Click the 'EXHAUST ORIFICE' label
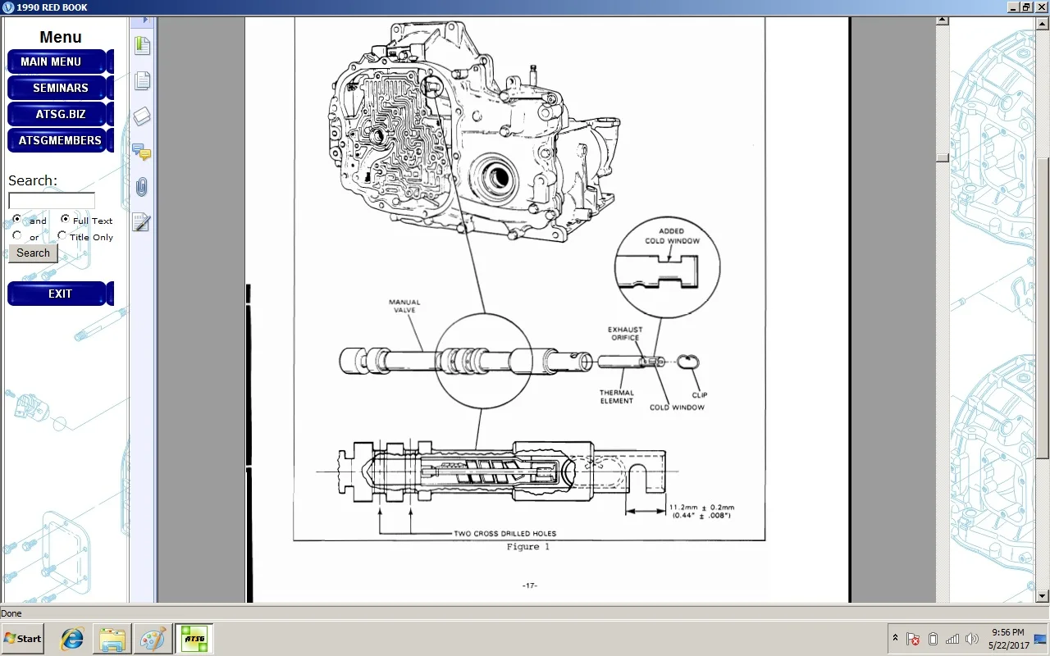 (625, 334)
